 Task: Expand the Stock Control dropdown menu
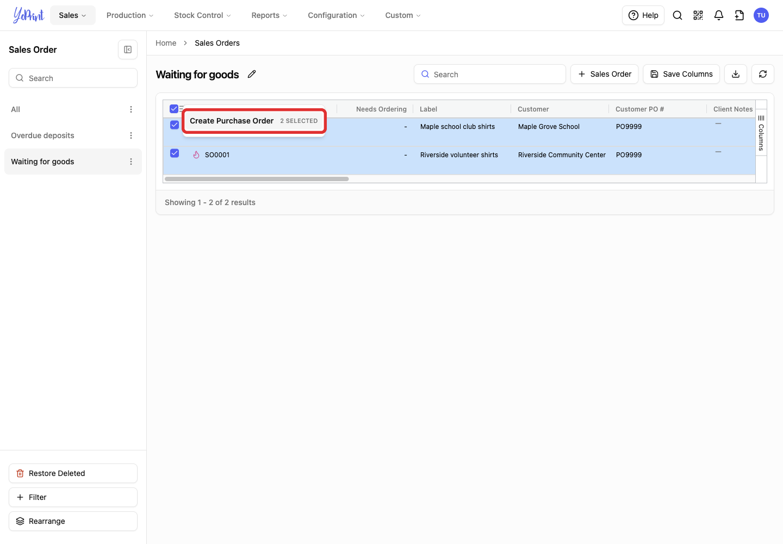pyautogui.click(x=202, y=15)
